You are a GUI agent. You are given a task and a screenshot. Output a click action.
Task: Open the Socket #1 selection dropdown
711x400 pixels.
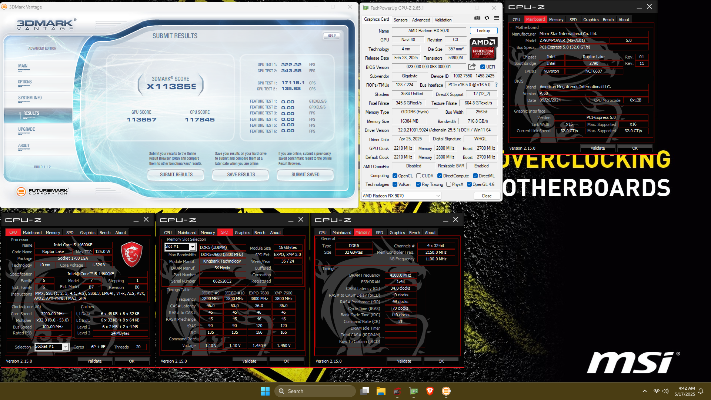point(52,347)
